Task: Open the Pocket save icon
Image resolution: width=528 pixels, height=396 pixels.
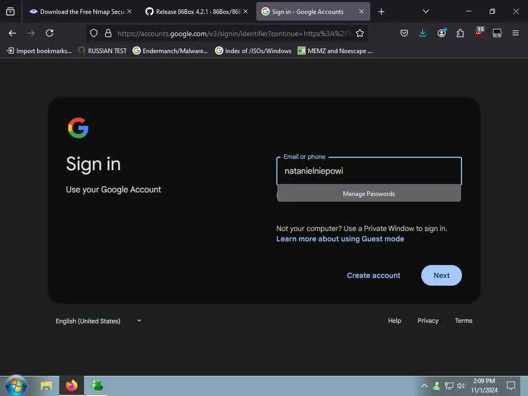Action: [x=404, y=33]
